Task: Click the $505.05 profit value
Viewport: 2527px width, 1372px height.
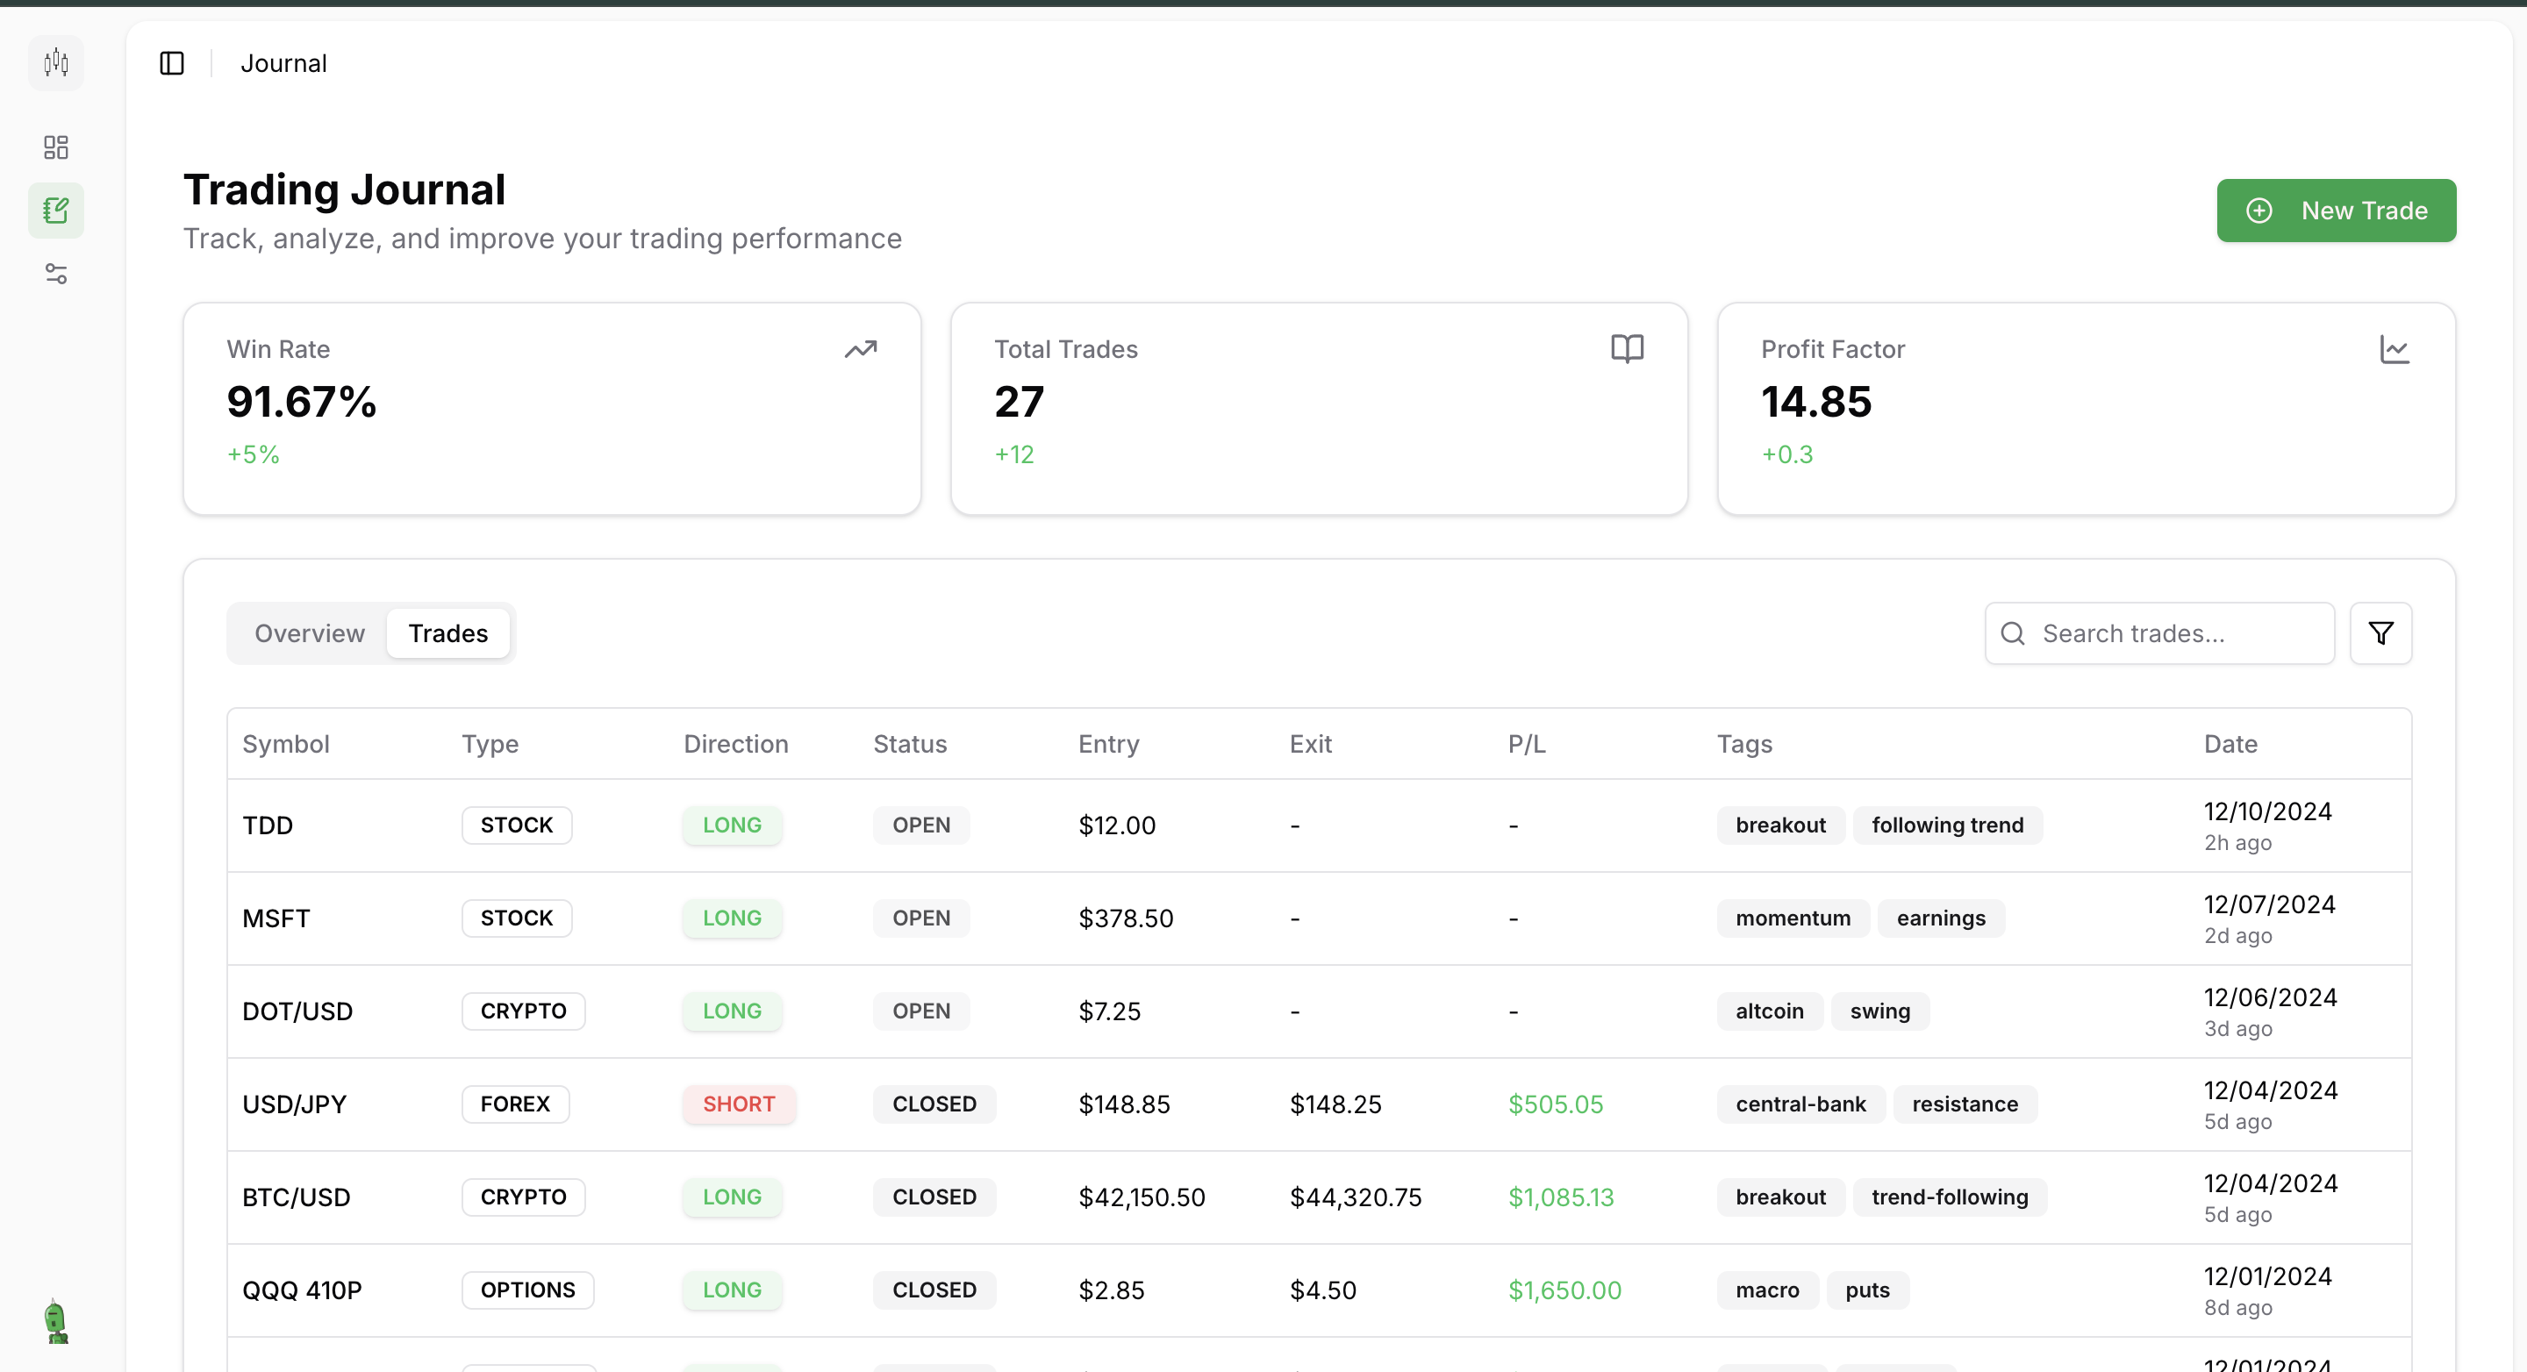Action: pos(1555,1104)
